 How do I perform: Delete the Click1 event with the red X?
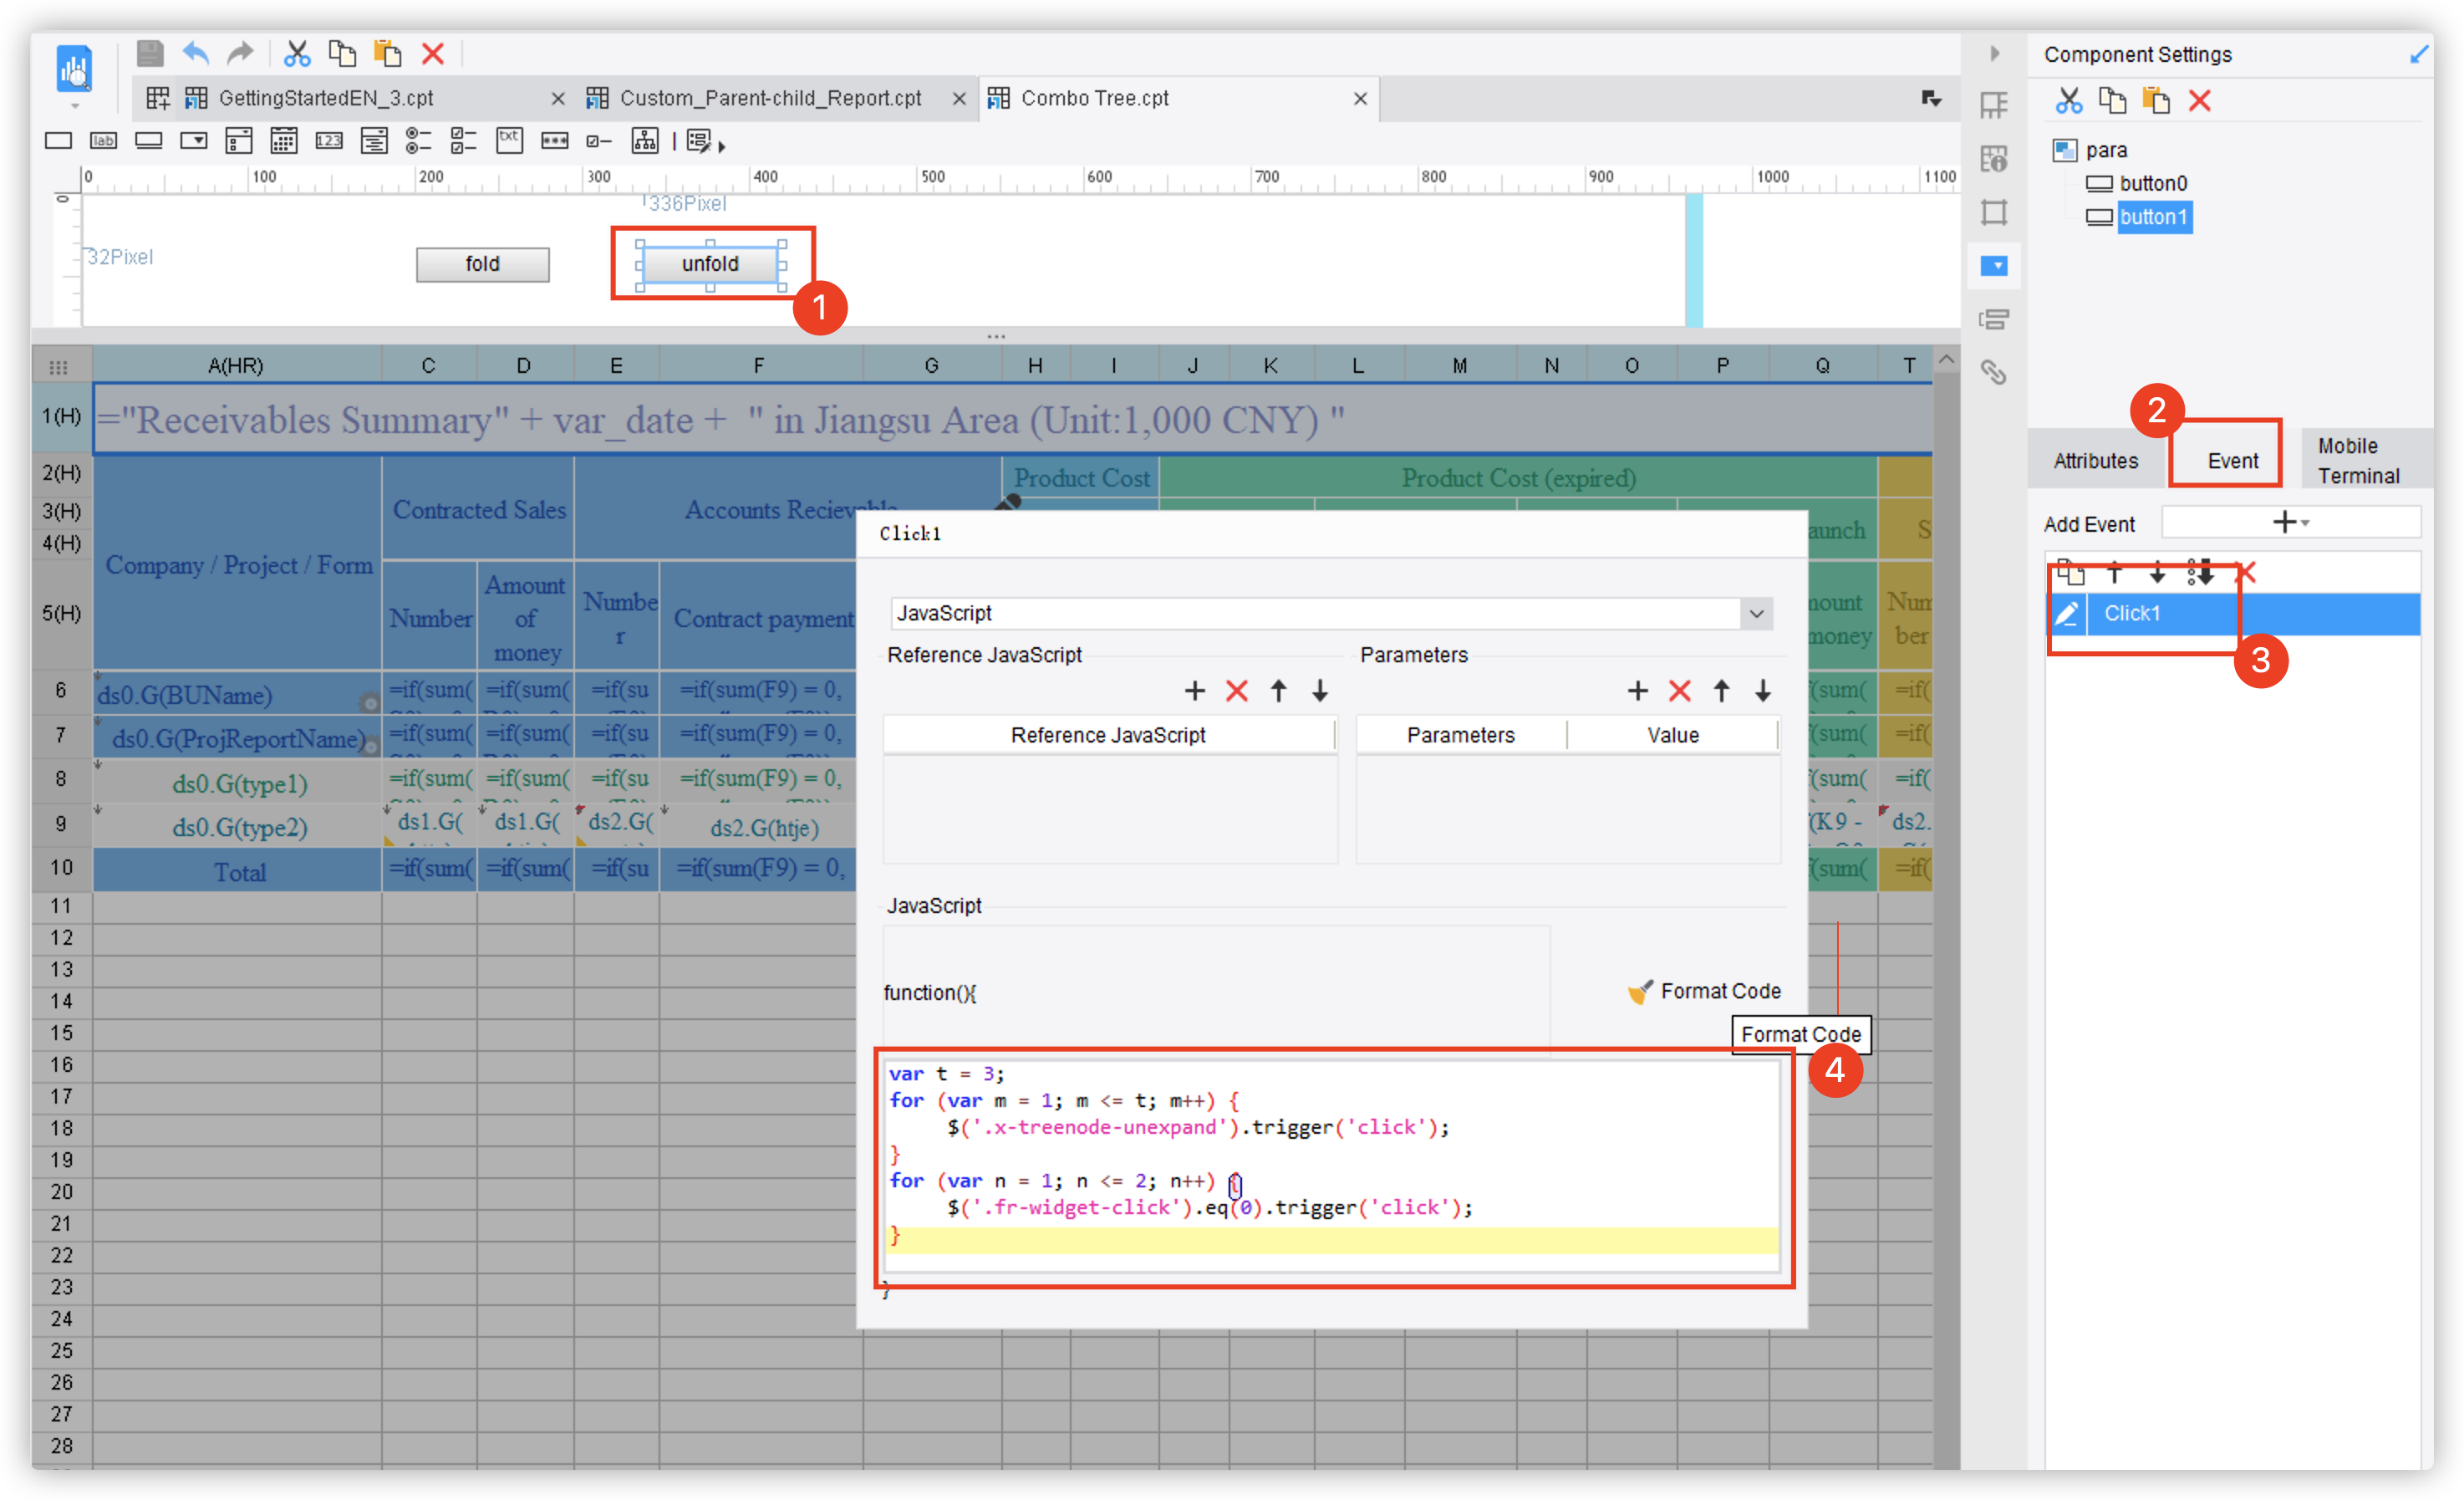coord(2246,573)
